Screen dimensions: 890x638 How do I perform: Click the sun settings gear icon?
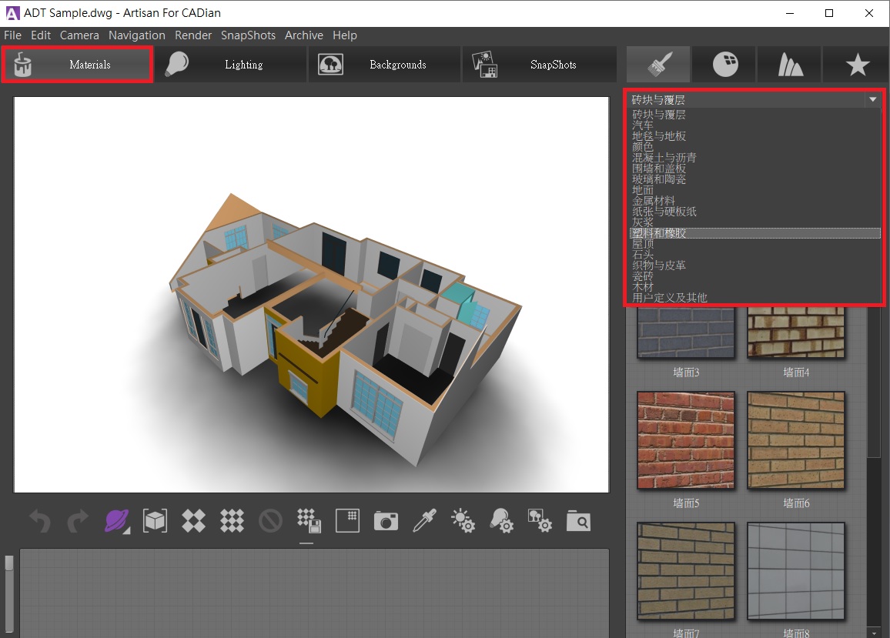[463, 521]
